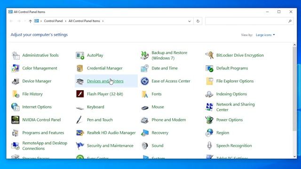Open the BitLocker Drive Encryption icon

[x=209, y=55]
